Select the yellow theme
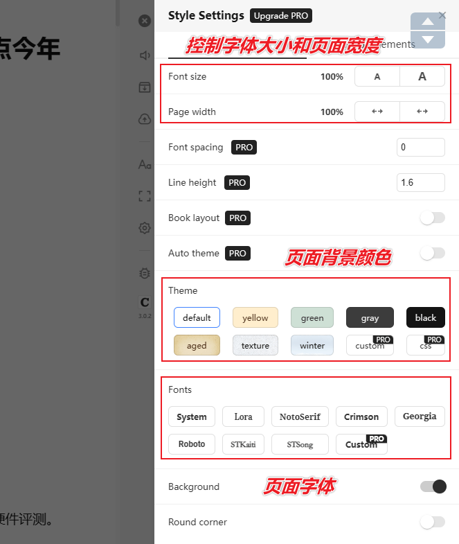The width and height of the screenshot is (459, 544). coord(255,317)
